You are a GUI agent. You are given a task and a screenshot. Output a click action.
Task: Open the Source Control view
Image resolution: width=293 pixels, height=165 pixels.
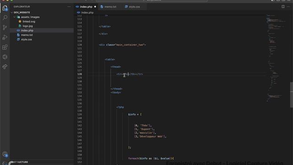(x=5, y=27)
